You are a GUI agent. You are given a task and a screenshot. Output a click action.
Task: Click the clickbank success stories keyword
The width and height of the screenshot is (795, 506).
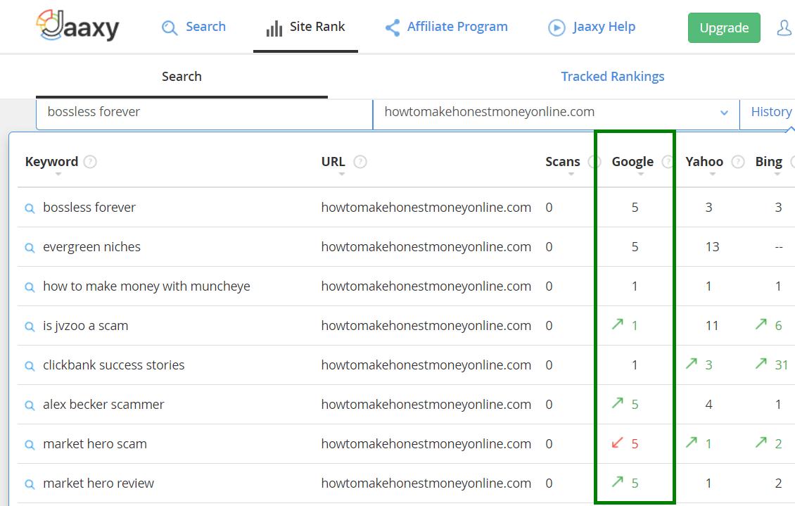click(x=113, y=365)
